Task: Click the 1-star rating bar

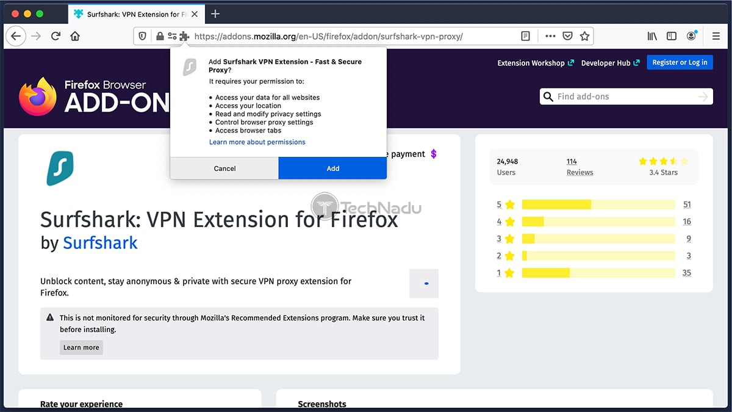Action: tap(598, 273)
